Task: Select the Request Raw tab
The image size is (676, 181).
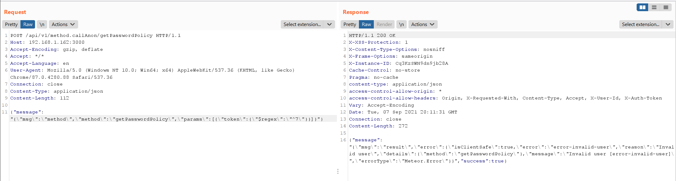Action: (x=28, y=24)
